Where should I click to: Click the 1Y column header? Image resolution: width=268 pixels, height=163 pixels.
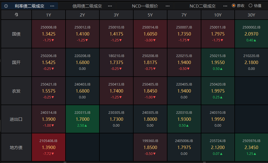(x=48, y=15)
